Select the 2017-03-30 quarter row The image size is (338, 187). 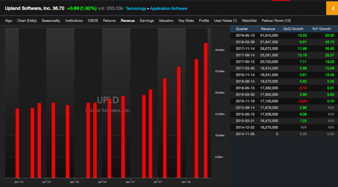click(284, 68)
